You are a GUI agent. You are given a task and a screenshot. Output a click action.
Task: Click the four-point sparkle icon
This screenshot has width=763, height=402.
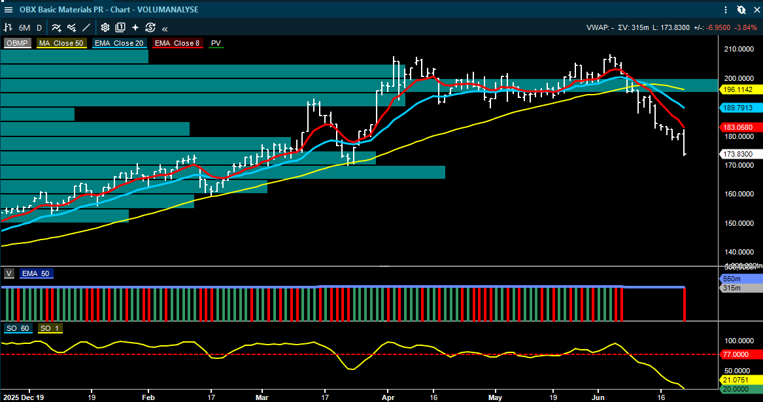click(135, 27)
